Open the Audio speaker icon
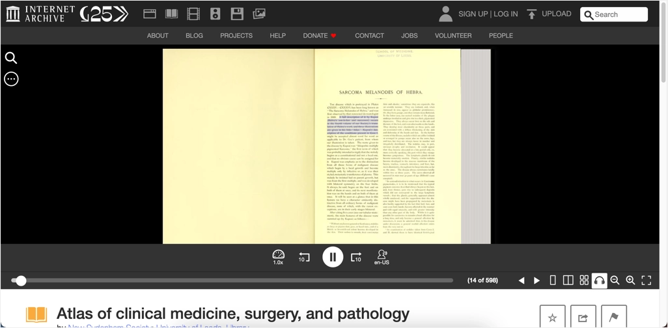Screen dimensions: 668x328 point(215,14)
